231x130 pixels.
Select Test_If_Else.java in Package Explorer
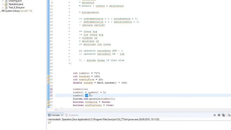(x=17, y=7)
